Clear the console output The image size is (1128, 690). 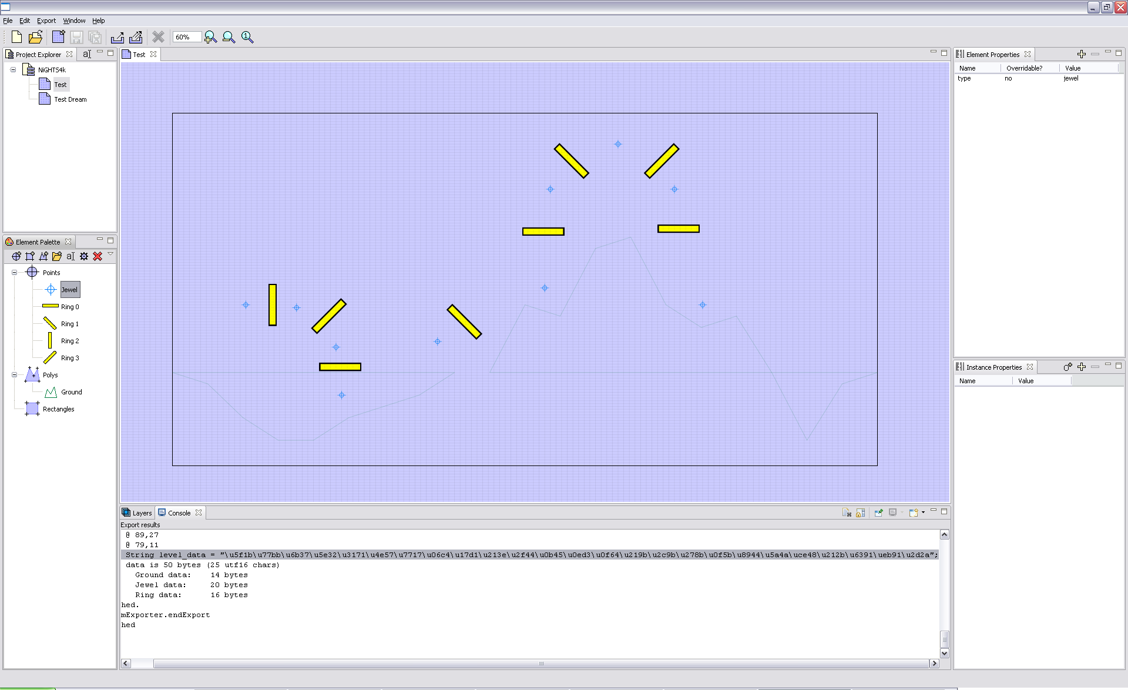847,513
